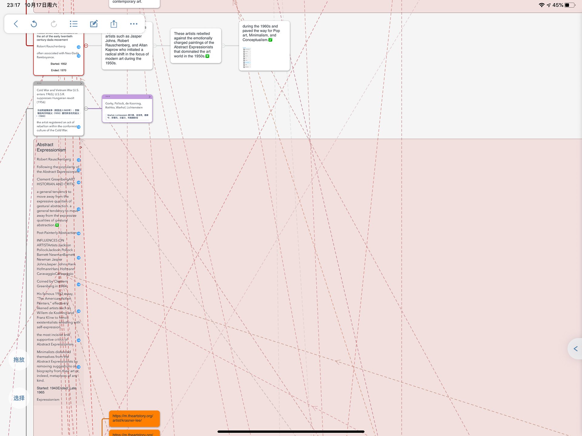
Task: Select Chinese translation under Cold War note
Action: (58, 113)
